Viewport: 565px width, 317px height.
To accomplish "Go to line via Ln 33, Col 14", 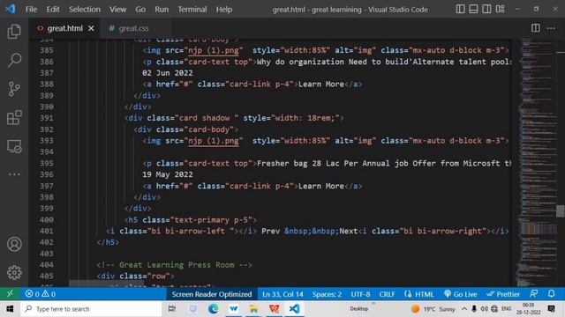I will coord(282,294).
